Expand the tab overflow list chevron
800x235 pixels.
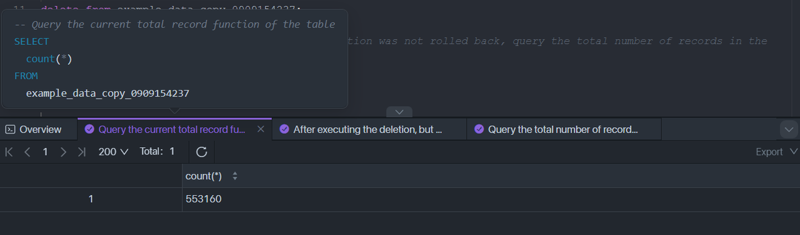tap(789, 129)
